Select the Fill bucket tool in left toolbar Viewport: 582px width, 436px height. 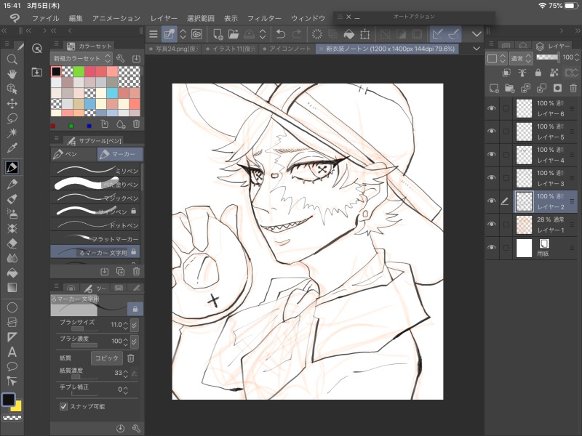[x=12, y=273]
